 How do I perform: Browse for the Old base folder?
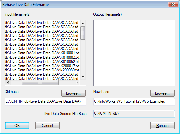pos(73,93)
